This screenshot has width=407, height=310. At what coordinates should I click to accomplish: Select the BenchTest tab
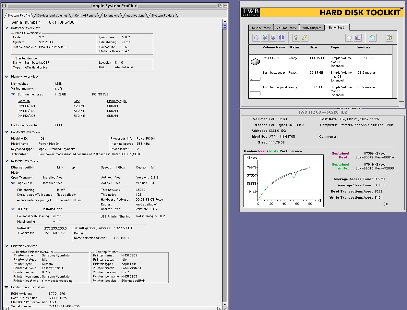(336, 27)
